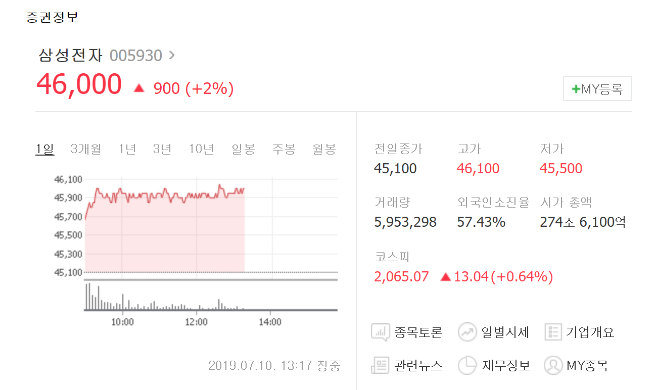Click the 종목토론 discussion chart icon

[x=380, y=333]
